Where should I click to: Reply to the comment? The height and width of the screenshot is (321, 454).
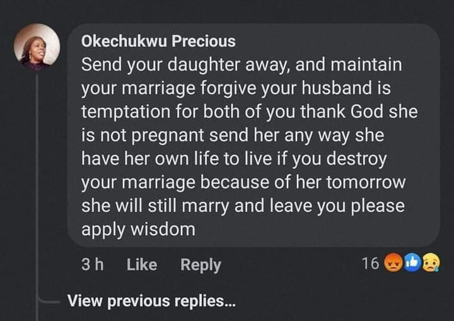[201, 265]
